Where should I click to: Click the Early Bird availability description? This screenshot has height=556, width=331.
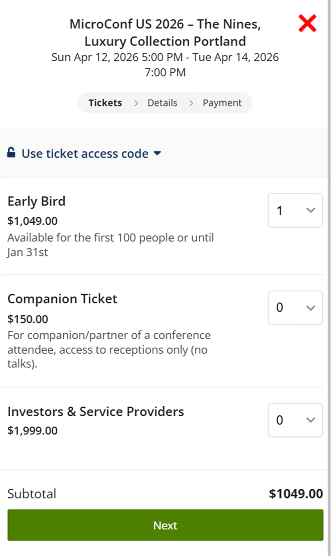110,245
